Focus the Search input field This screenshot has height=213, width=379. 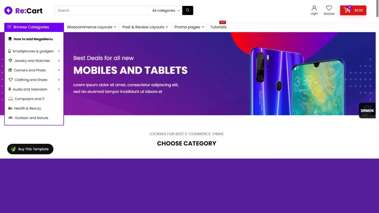(x=101, y=10)
